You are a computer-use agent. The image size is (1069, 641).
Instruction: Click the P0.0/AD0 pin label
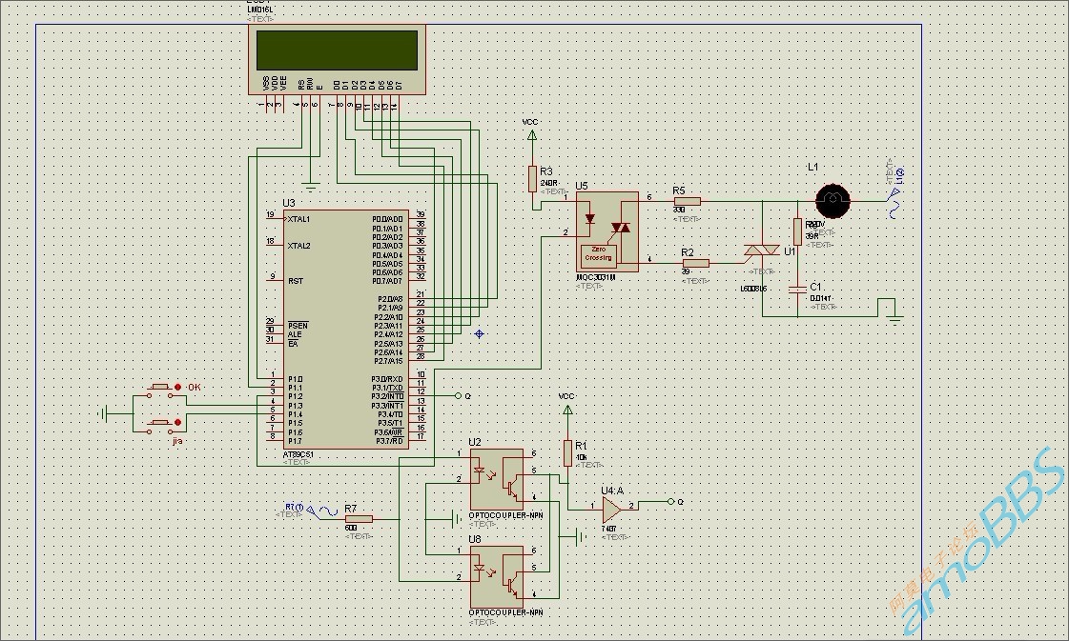[387, 219]
